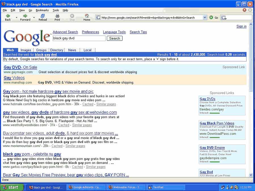Image resolution: width=255 pixels, height=191 pixels.
Task: Open the Forward history dropdown arrow
Action: [x=34, y=17]
